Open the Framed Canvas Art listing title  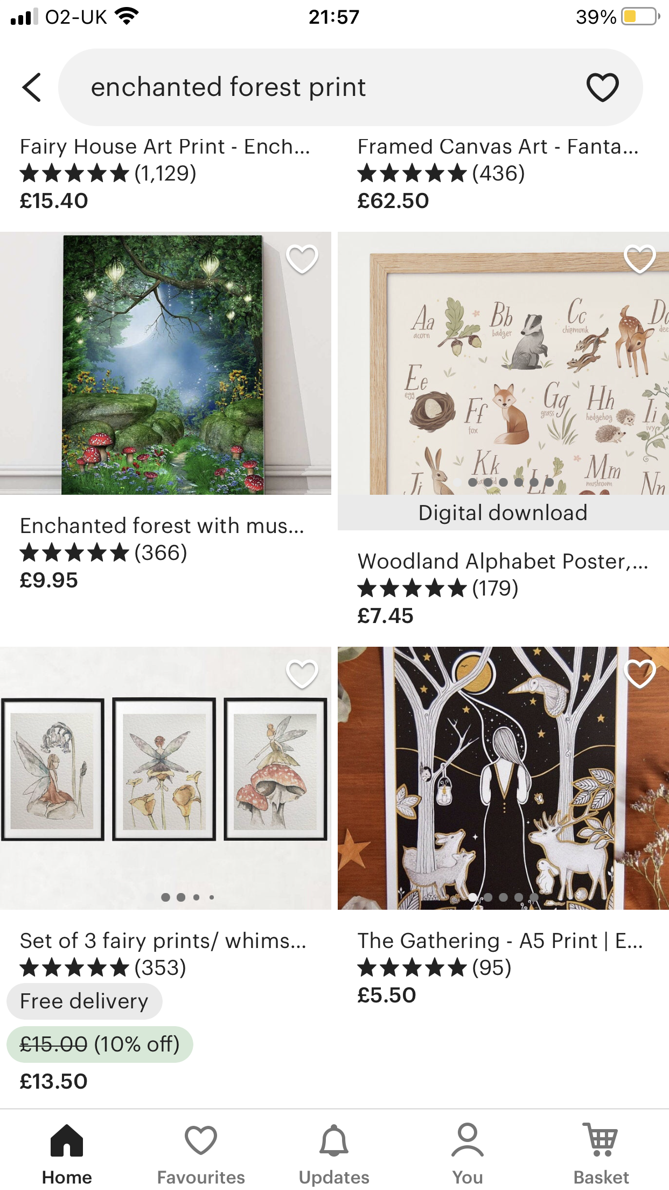(x=498, y=147)
